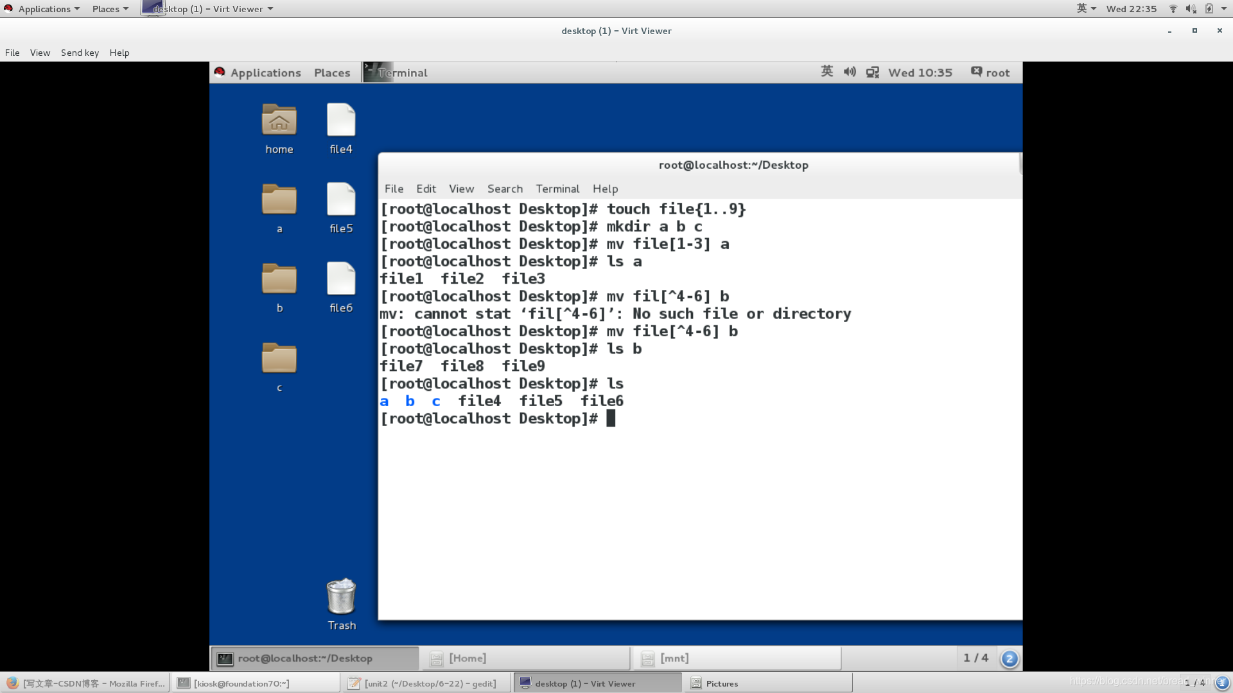This screenshot has width=1233, height=693.
Task: Click terminal window title bar
Action: (x=699, y=165)
